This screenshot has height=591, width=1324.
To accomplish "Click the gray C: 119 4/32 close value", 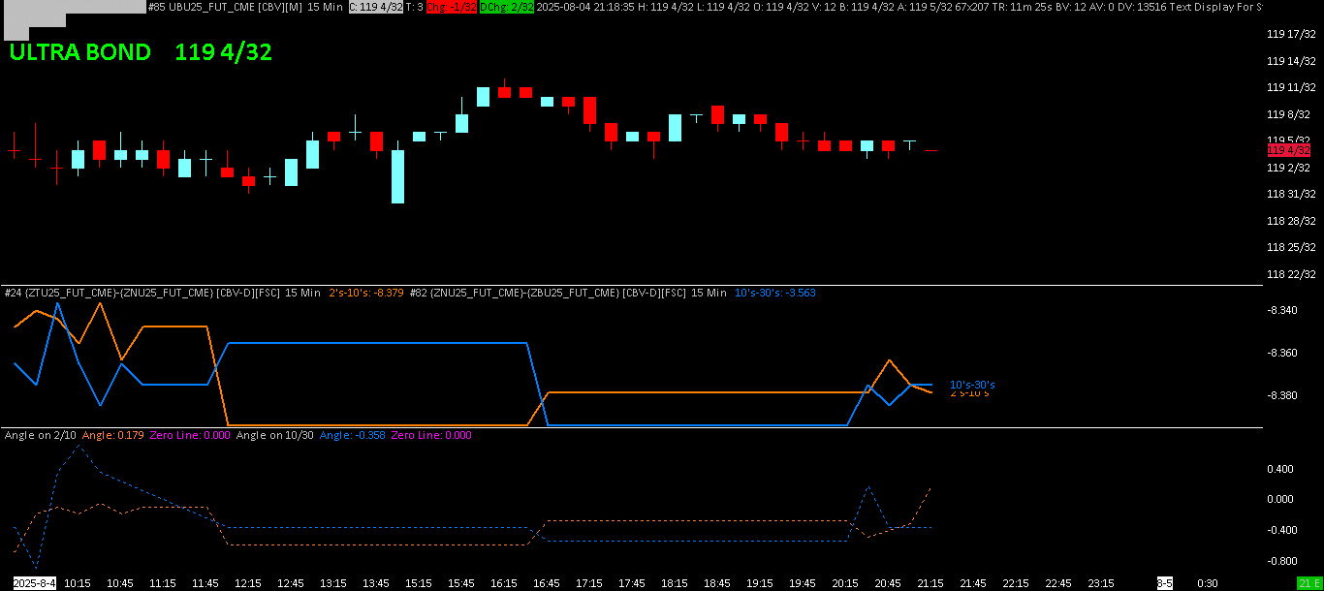I will coord(376,7).
